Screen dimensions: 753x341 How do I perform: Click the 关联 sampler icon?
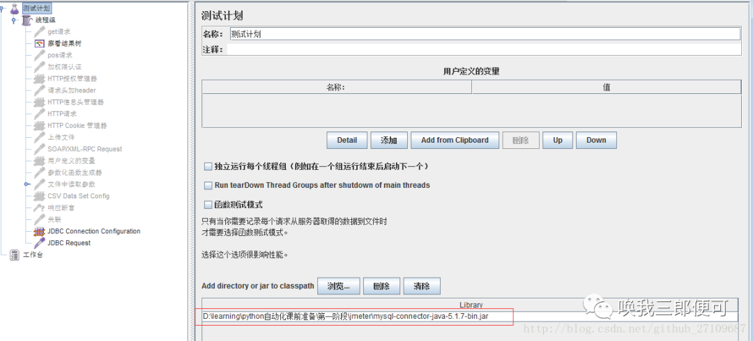[39, 220]
